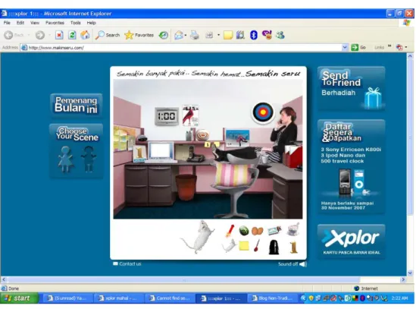Viewport: 416px width, 309px height.
Task: Open the View menu
Action: [35, 23]
